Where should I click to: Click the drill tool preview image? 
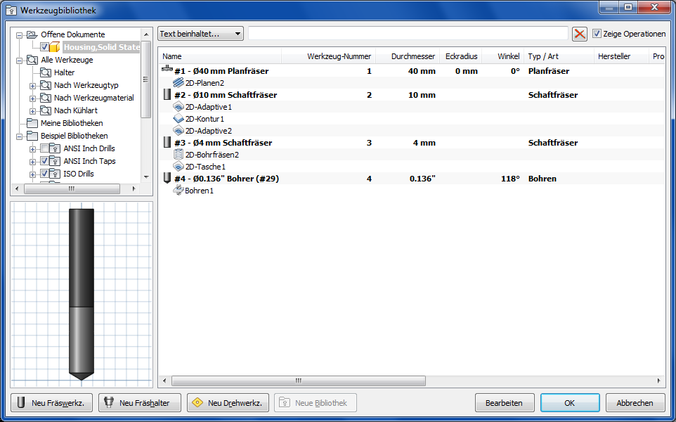pyautogui.click(x=82, y=294)
